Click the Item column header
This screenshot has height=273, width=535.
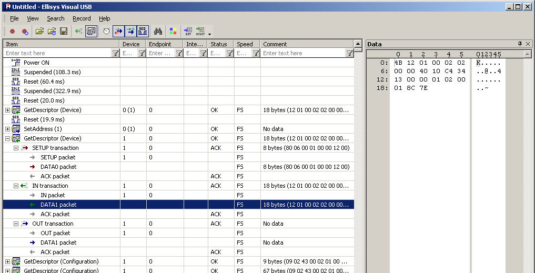62,44
